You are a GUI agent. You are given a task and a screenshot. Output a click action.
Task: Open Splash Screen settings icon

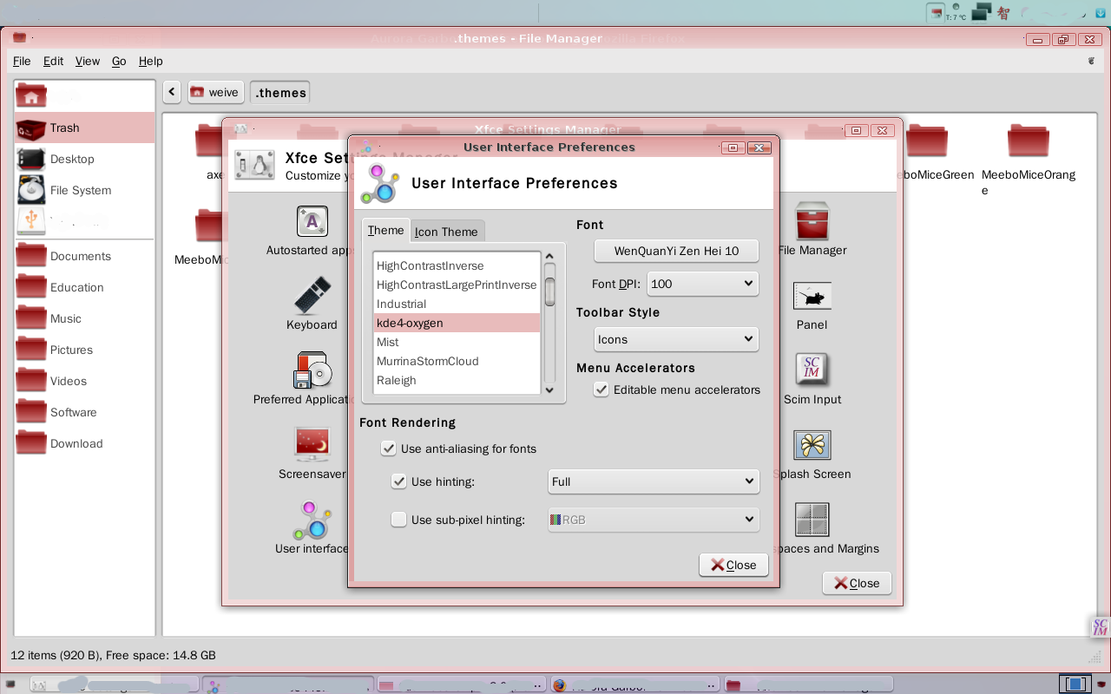[x=812, y=445]
